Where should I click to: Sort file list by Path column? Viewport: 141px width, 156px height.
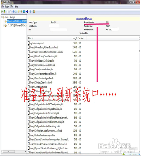pos(29,38)
